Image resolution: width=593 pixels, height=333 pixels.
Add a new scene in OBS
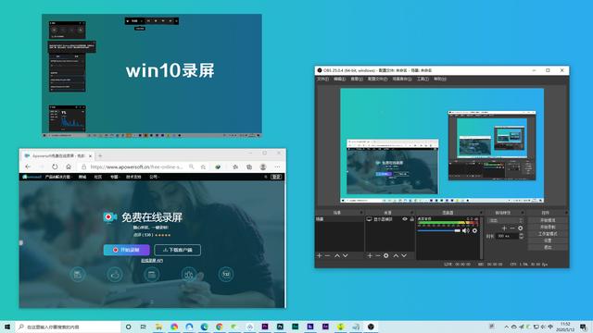[319, 255]
